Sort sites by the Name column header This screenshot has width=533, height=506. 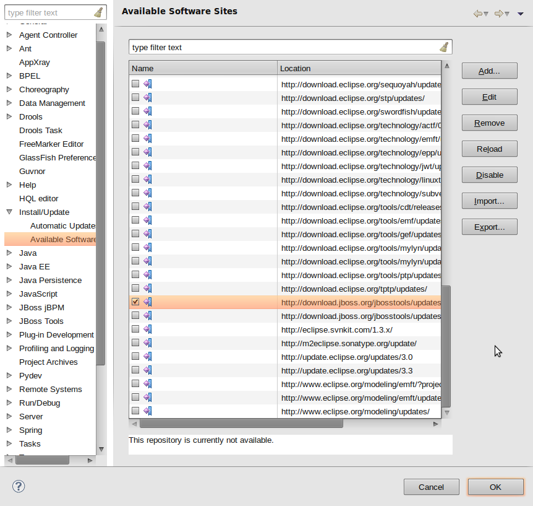(203, 68)
